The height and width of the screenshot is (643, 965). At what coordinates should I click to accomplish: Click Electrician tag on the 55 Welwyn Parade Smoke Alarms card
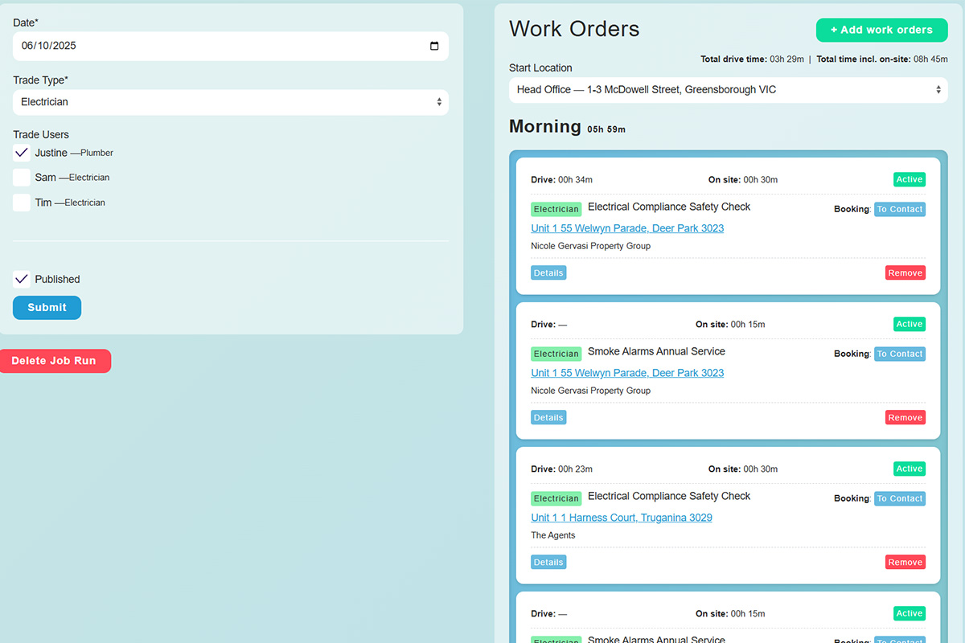pyautogui.click(x=556, y=354)
